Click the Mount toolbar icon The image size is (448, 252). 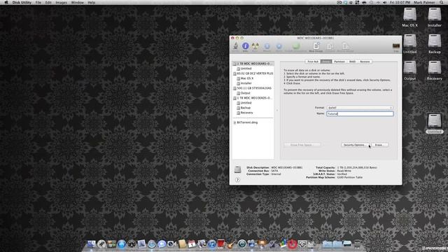[x=267, y=46]
